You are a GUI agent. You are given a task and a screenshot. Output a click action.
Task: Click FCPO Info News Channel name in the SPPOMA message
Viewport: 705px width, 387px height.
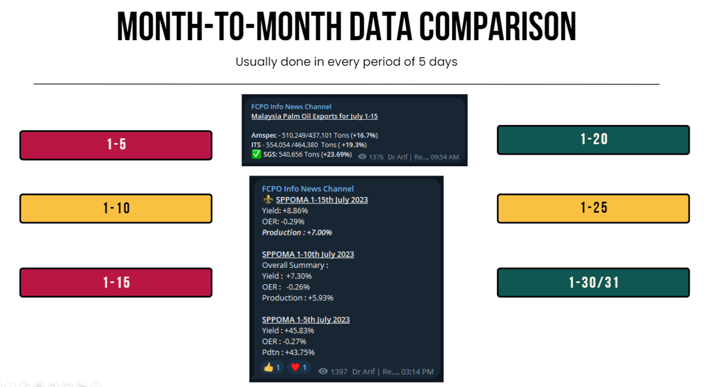pos(307,189)
